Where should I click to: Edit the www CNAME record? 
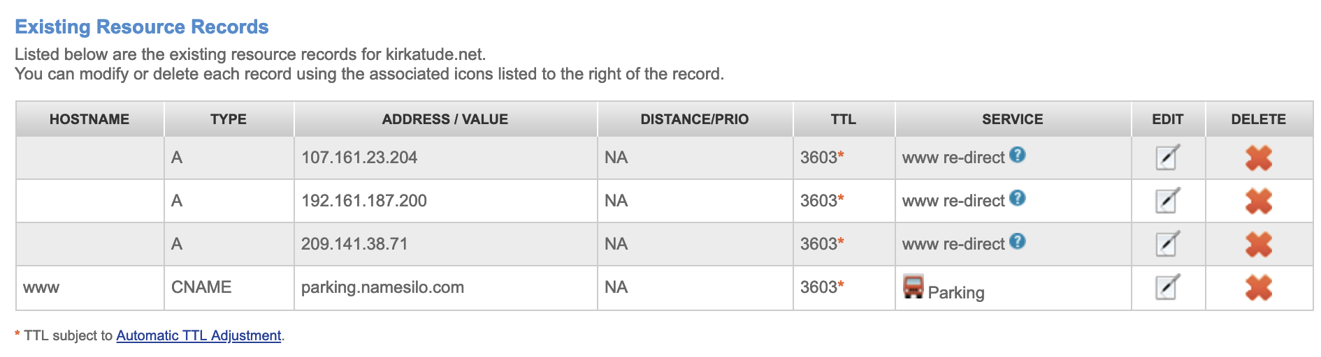[x=1167, y=287]
